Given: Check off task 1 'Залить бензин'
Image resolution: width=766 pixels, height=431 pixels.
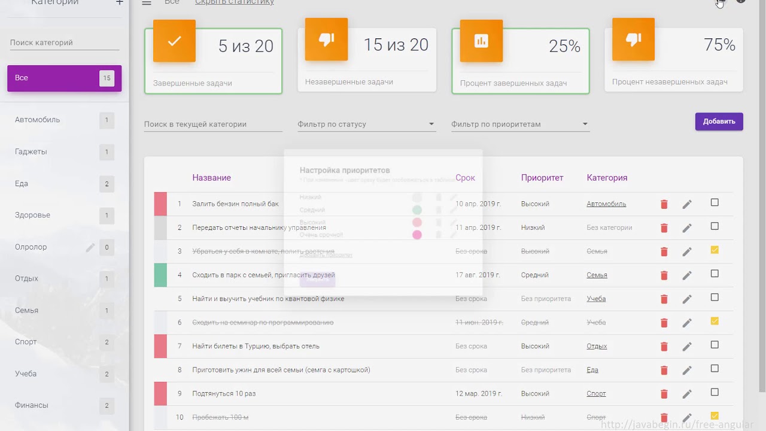Looking at the screenshot, I should (x=715, y=202).
